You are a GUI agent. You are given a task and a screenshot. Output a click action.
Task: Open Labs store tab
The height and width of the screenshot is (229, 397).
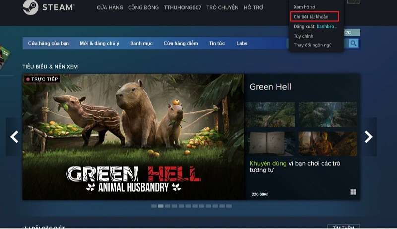(x=242, y=43)
